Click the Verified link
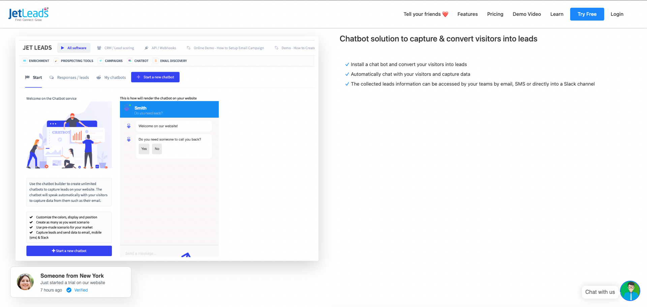The height and width of the screenshot is (307, 647). click(81, 290)
